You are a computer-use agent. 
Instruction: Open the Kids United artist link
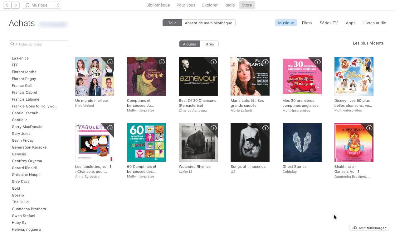(x=85, y=106)
